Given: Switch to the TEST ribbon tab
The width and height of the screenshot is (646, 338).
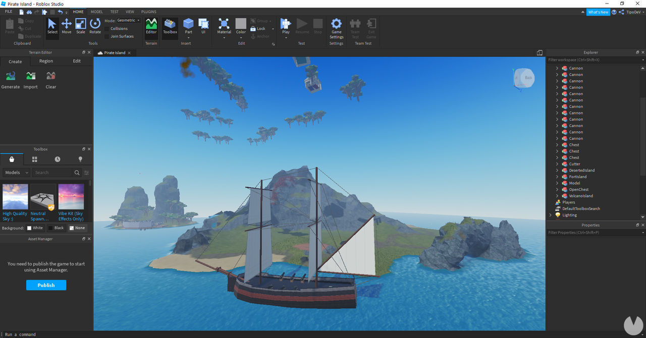Looking at the screenshot, I should tap(115, 12).
